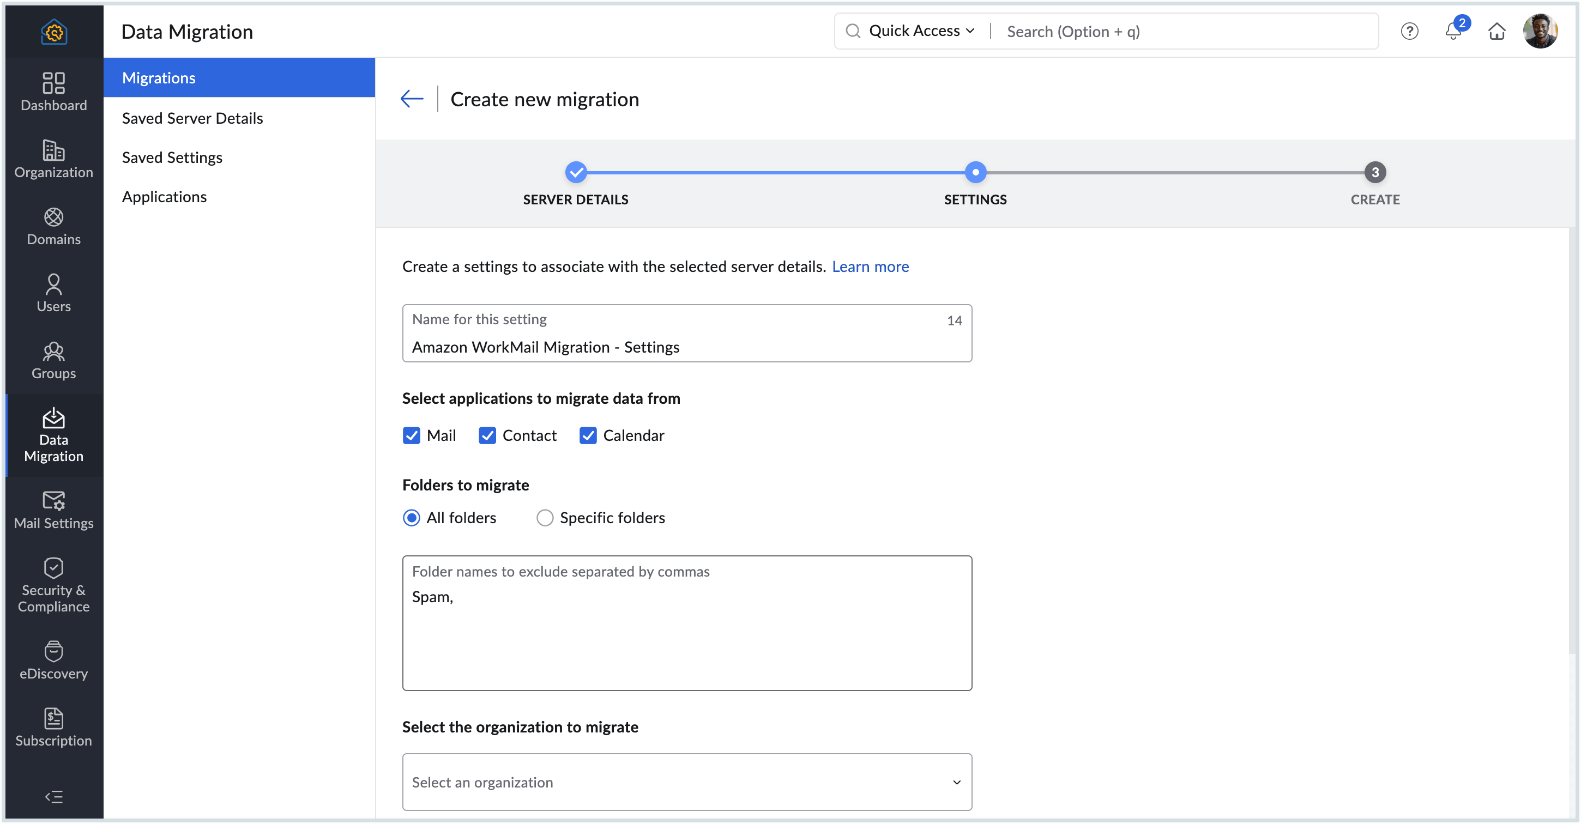Screen dimensions: 1581x824
Task: Disable Calendar migration
Action: tap(588, 435)
